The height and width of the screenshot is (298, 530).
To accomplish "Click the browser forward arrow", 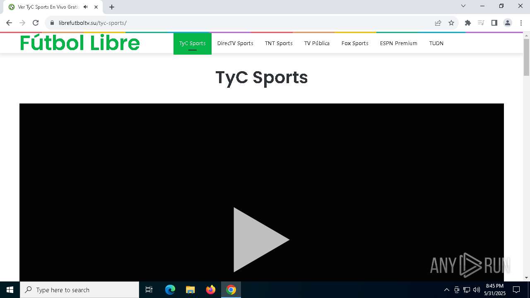I will pos(22,23).
